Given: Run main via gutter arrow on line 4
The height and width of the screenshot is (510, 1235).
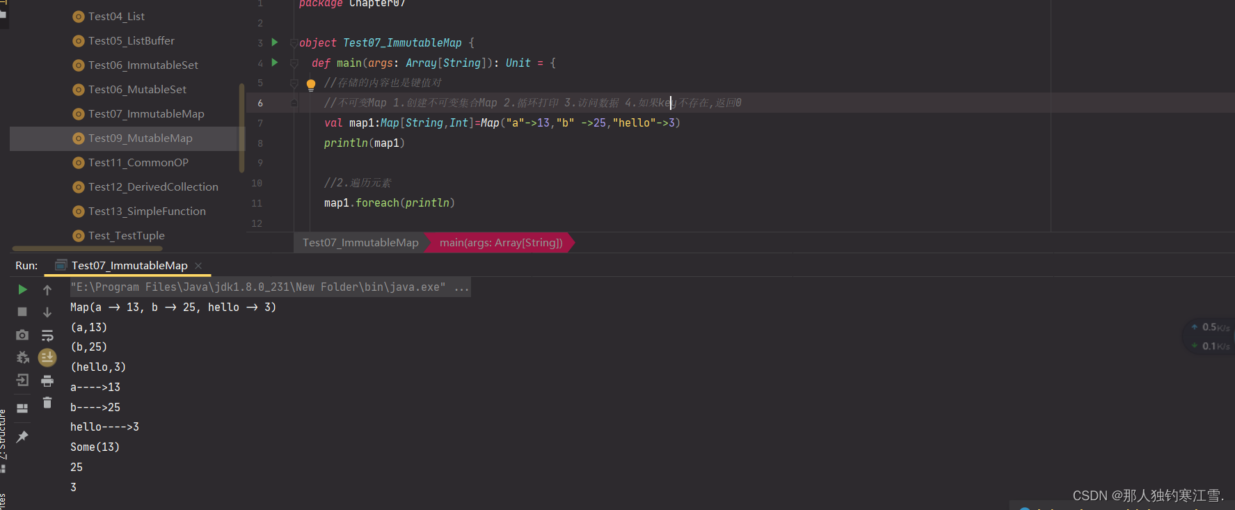Looking at the screenshot, I should [275, 63].
